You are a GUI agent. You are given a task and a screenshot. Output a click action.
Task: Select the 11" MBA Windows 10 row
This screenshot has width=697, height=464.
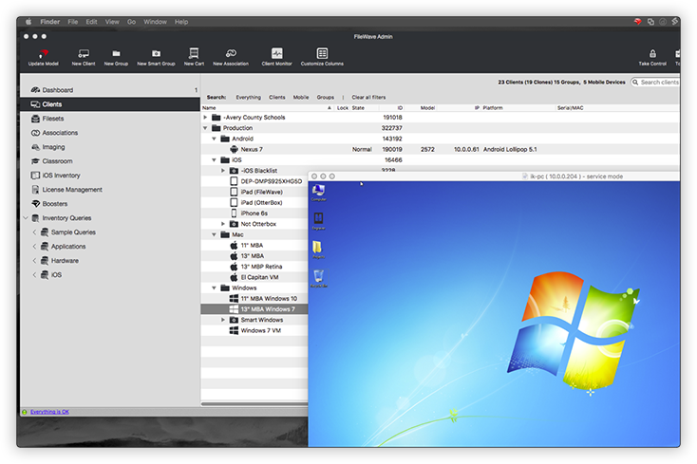coord(254,298)
